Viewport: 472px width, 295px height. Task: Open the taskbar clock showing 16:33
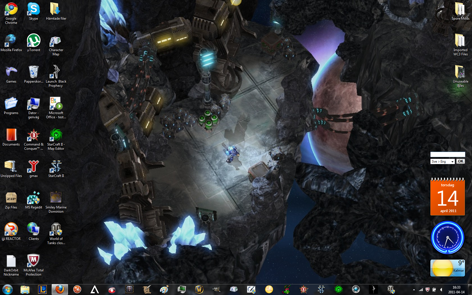[456, 290]
